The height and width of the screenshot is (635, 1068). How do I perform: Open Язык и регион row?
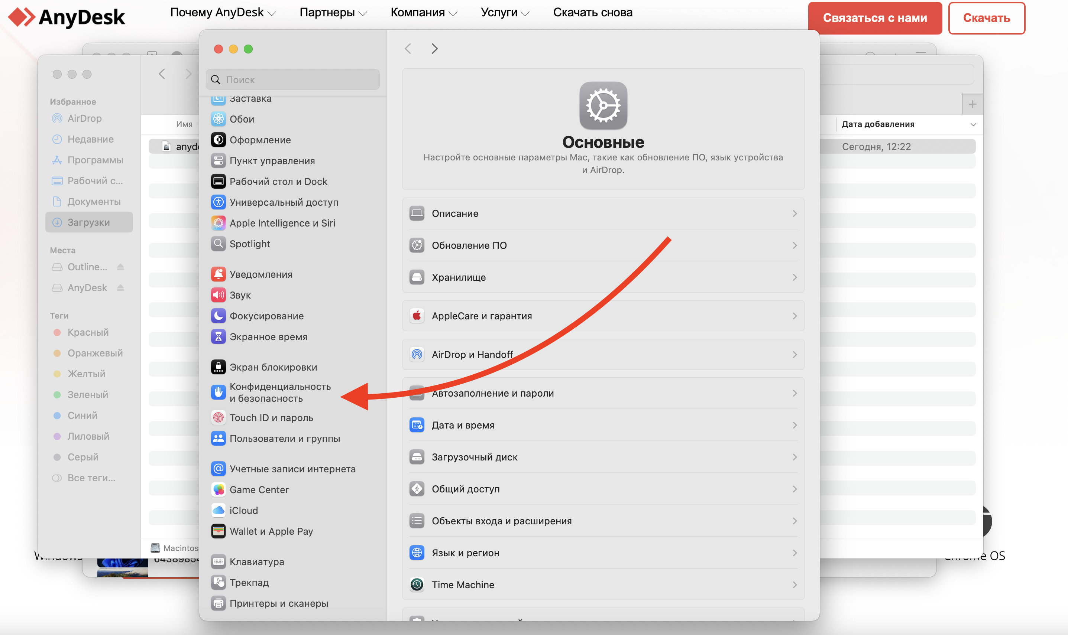pos(603,553)
